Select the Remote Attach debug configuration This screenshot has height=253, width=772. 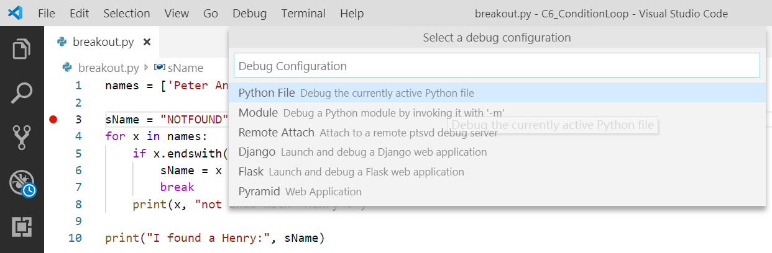pos(497,132)
